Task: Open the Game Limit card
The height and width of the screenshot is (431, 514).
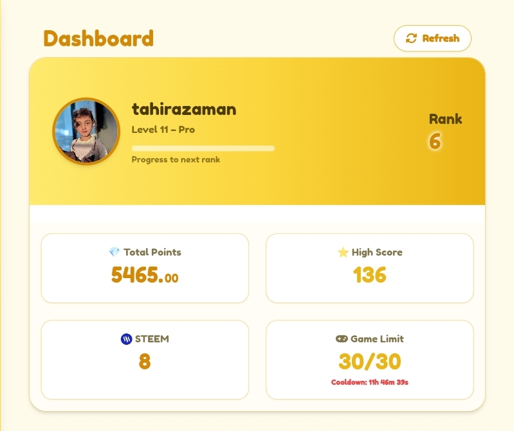Action: [x=370, y=360]
